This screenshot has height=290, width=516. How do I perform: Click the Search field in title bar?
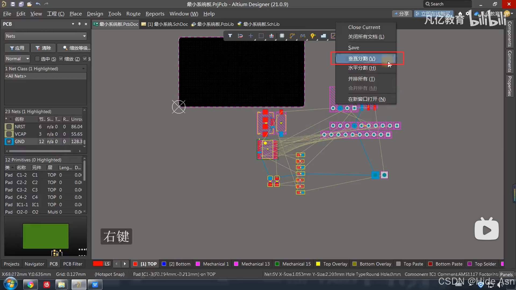447,4
